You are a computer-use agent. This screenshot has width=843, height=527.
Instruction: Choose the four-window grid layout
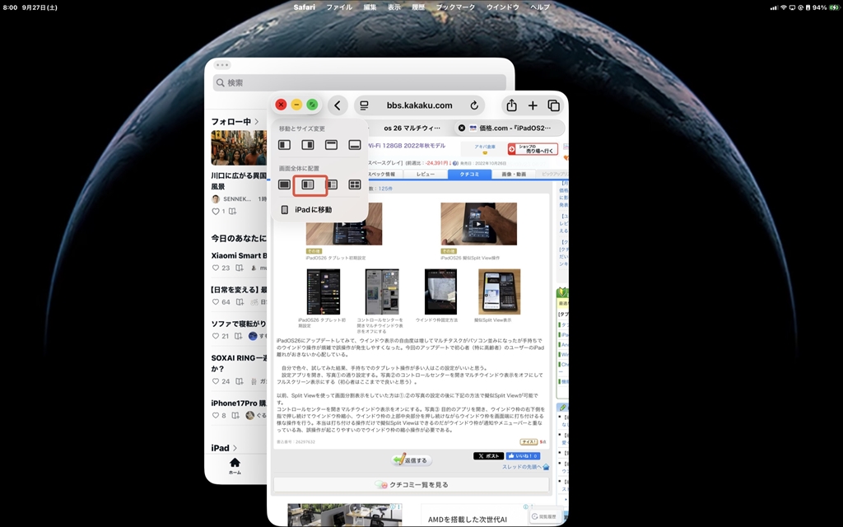pyautogui.click(x=355, y=185)
